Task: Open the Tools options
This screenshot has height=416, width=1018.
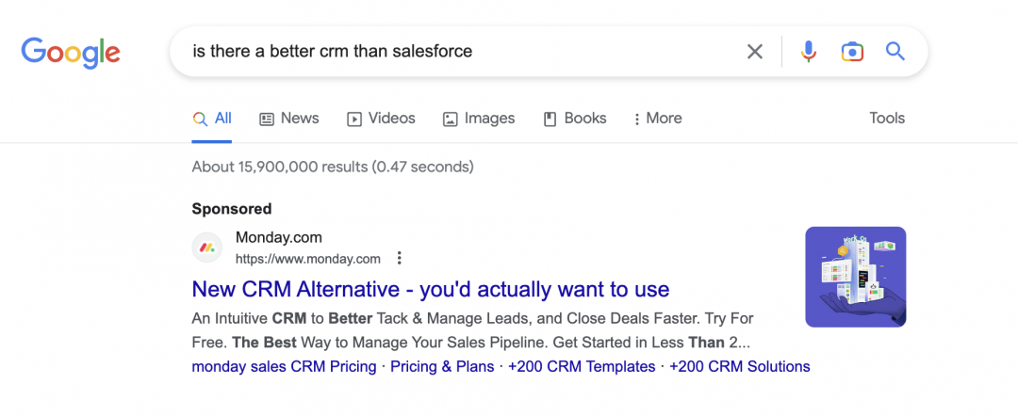Action: tap(887, 119)
